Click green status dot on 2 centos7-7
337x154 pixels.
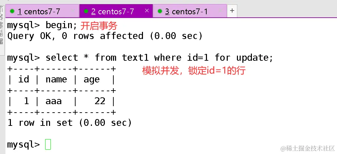(86, 11)
